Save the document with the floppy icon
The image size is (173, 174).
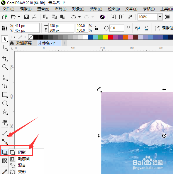coord(26,17)
